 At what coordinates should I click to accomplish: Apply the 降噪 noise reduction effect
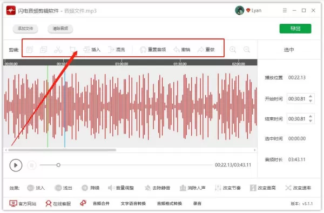[91, 188]
